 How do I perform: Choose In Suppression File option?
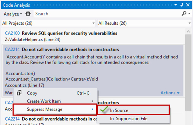click(134, 119)
